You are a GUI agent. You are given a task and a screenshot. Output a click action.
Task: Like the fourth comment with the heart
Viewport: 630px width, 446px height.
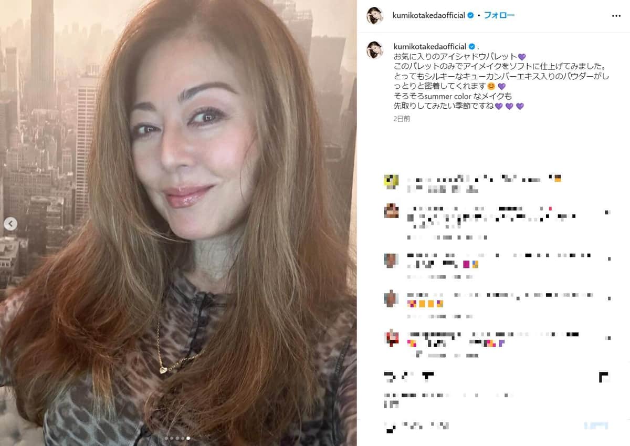(x=608, y=298)
